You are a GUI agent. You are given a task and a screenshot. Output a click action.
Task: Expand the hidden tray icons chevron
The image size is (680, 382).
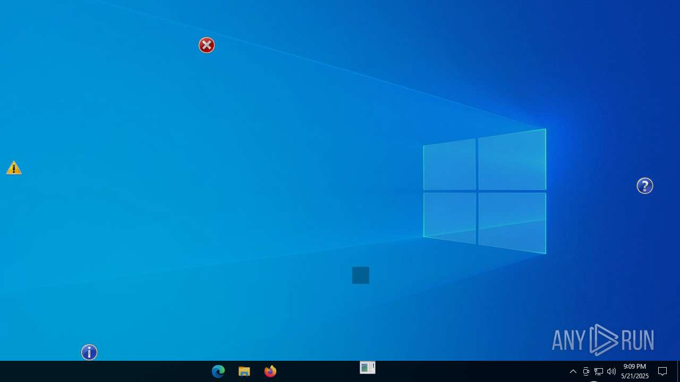573,371
